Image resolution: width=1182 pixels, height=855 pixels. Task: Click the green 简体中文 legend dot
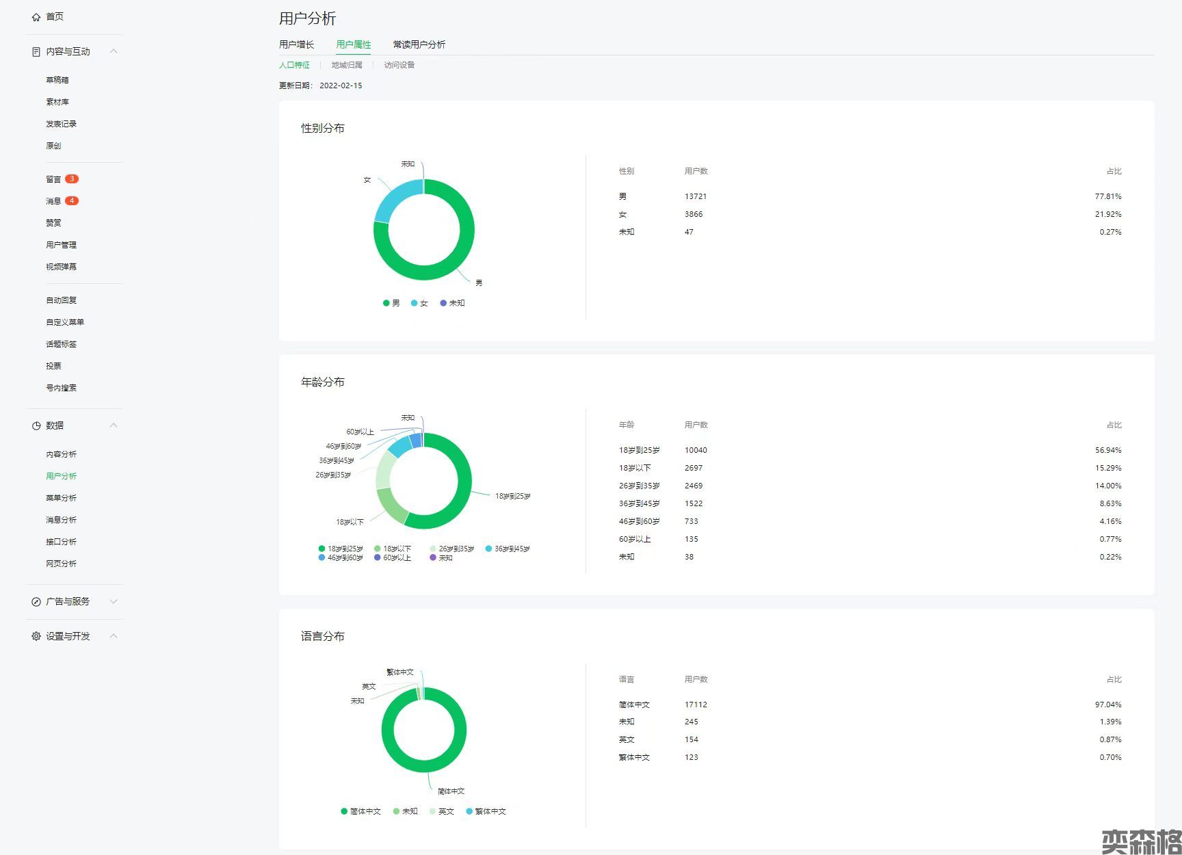click(x=344, y=811)
